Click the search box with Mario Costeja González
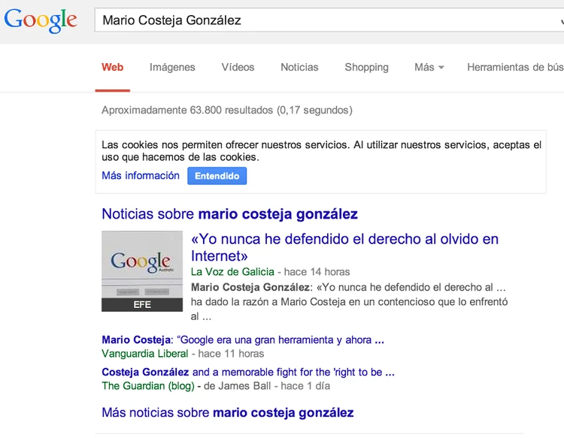 329,20
